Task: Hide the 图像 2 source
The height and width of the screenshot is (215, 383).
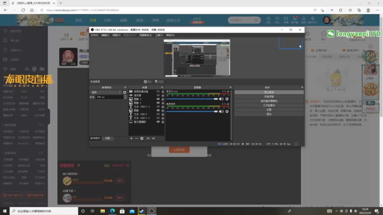Action: click(158, 103)
